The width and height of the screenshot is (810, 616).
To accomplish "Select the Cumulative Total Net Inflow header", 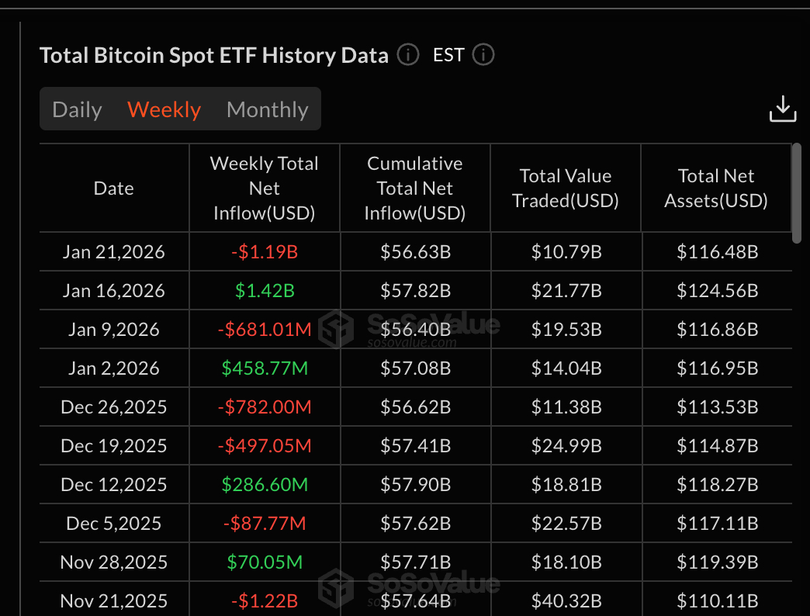I will coord(414,188).
